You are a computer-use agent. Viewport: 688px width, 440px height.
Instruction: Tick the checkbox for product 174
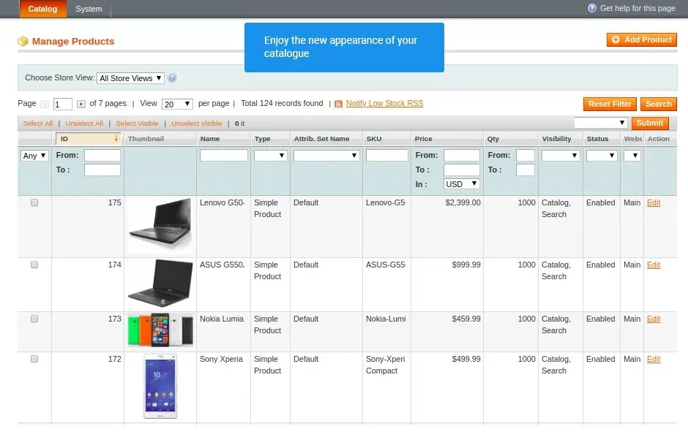point(34,265)
